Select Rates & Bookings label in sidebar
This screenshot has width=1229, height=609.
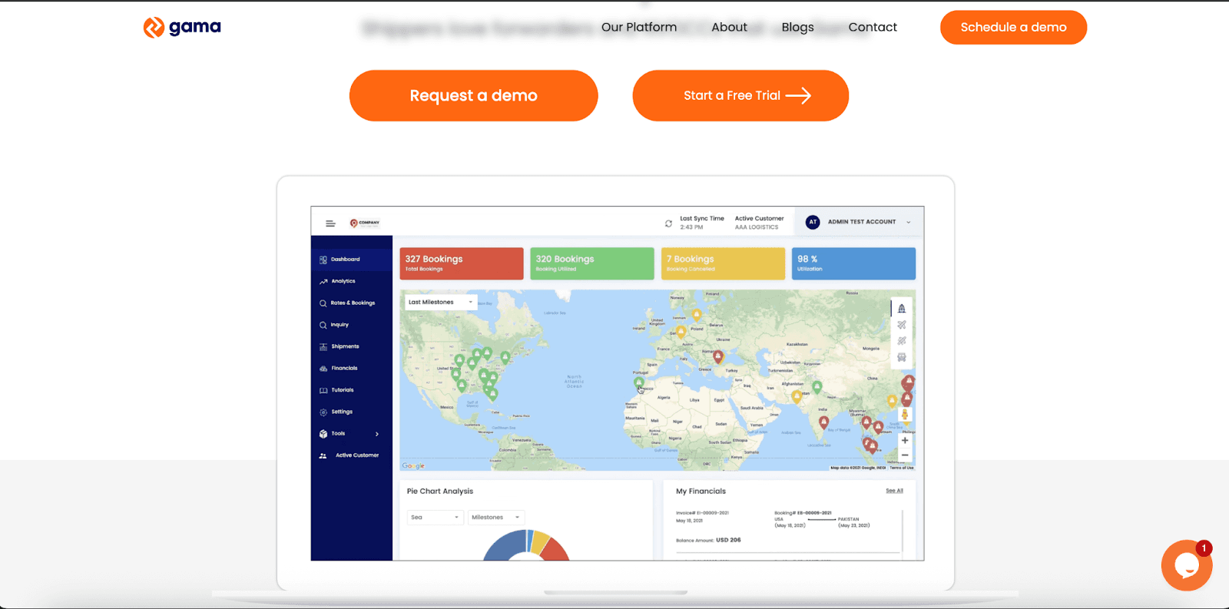click(x=353, y=303)
